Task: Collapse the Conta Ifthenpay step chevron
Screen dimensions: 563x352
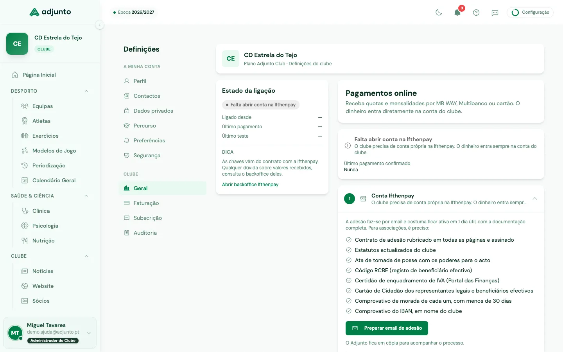Action: point(535,199)
